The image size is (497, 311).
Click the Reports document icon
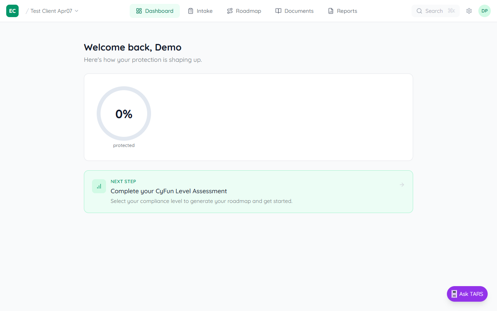[x=330, y=10]
